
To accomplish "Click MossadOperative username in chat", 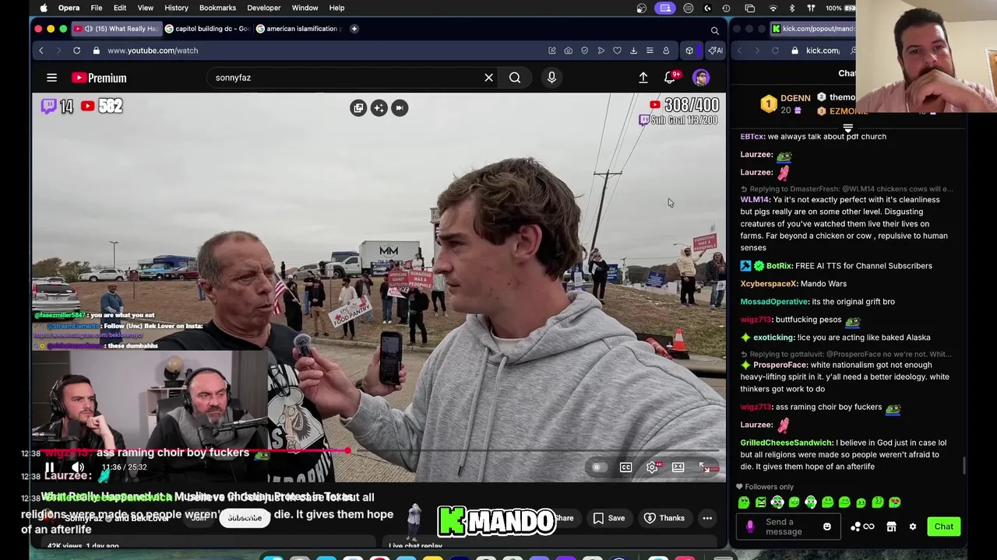I will coord(774,302).
